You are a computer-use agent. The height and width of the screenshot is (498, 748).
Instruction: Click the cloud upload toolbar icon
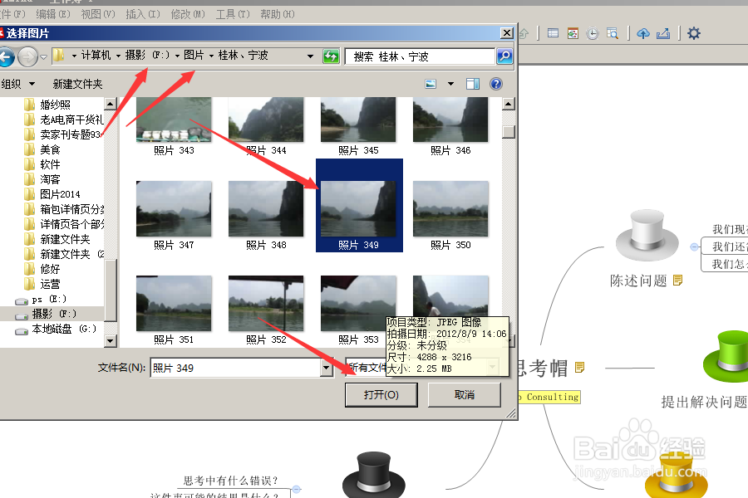click(x=643, y=33)
